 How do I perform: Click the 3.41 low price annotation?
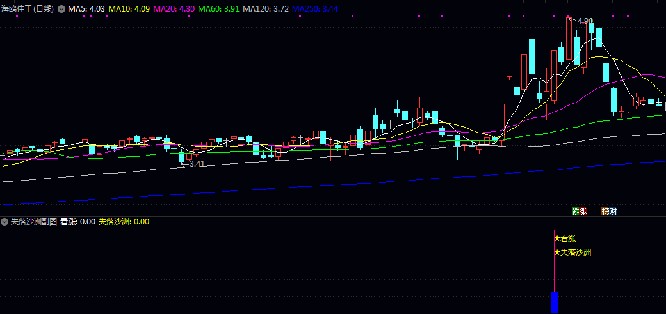197,163
